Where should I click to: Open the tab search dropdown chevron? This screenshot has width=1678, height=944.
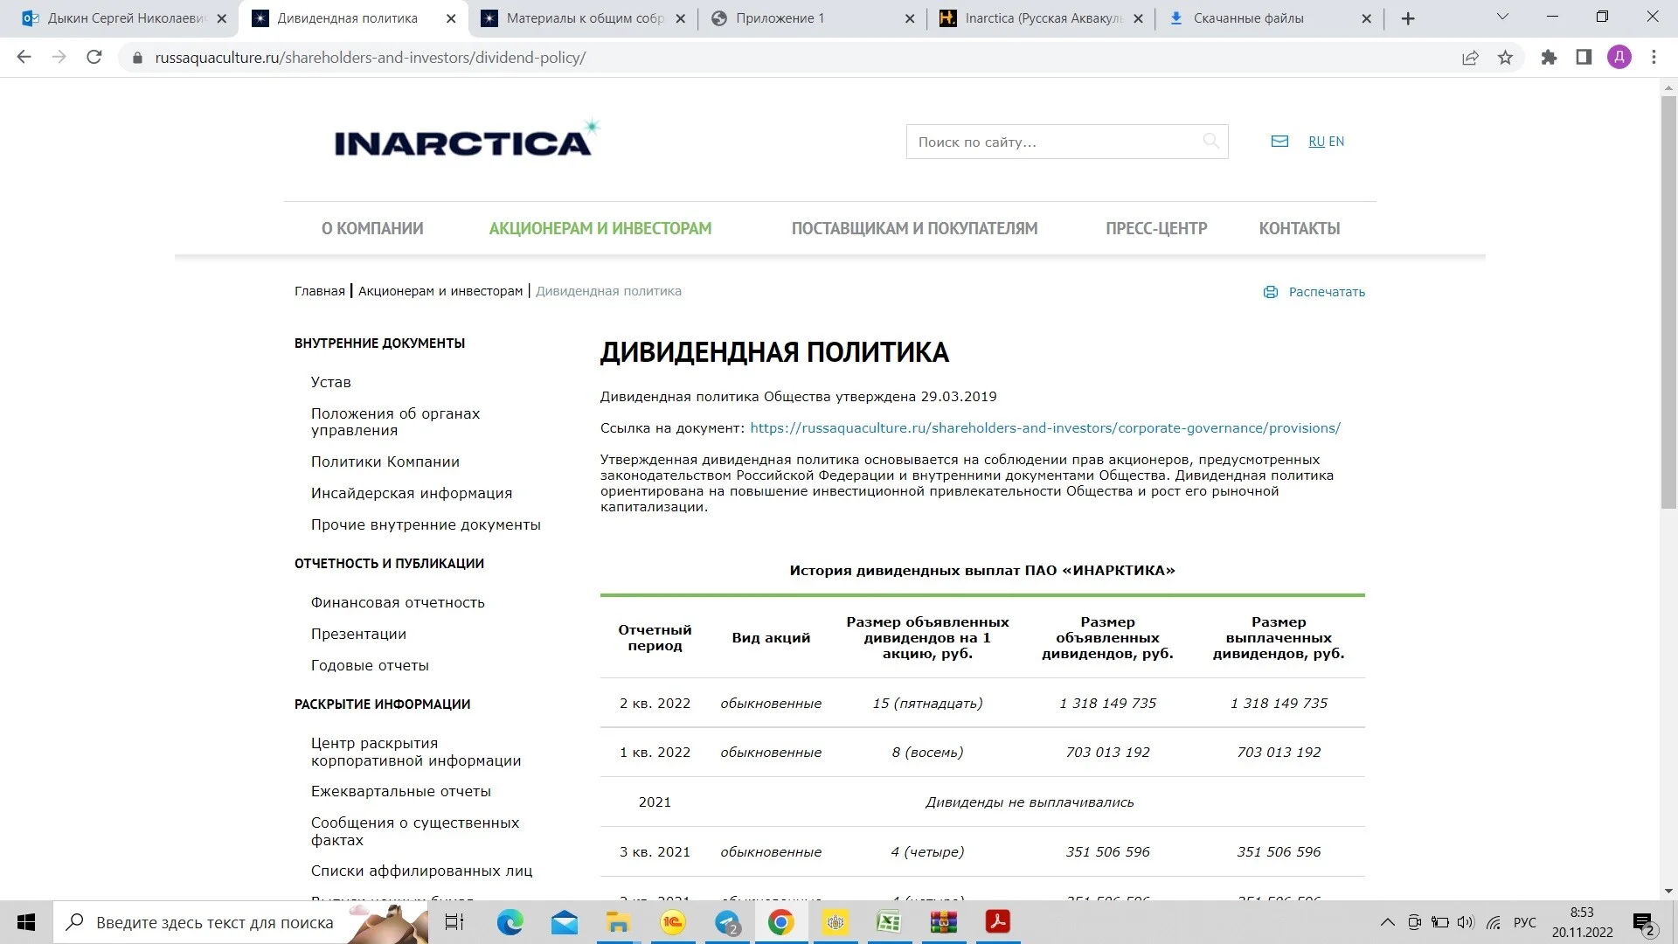(1502, 17)
